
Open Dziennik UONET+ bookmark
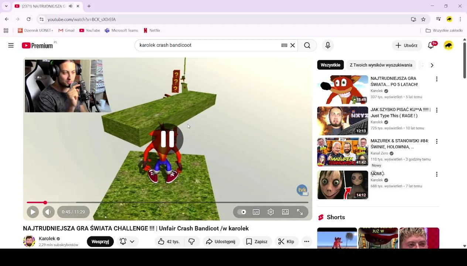click(x=35, y=30)
